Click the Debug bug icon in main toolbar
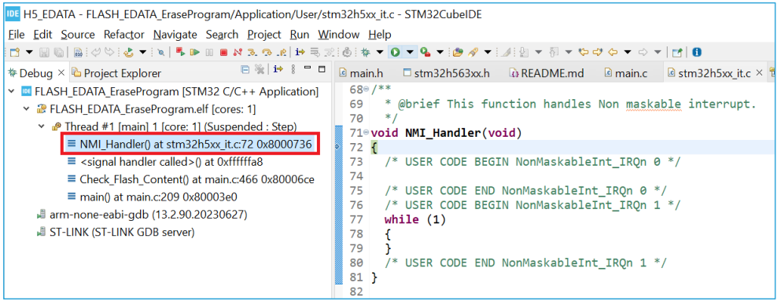 [x=365, y=52]
